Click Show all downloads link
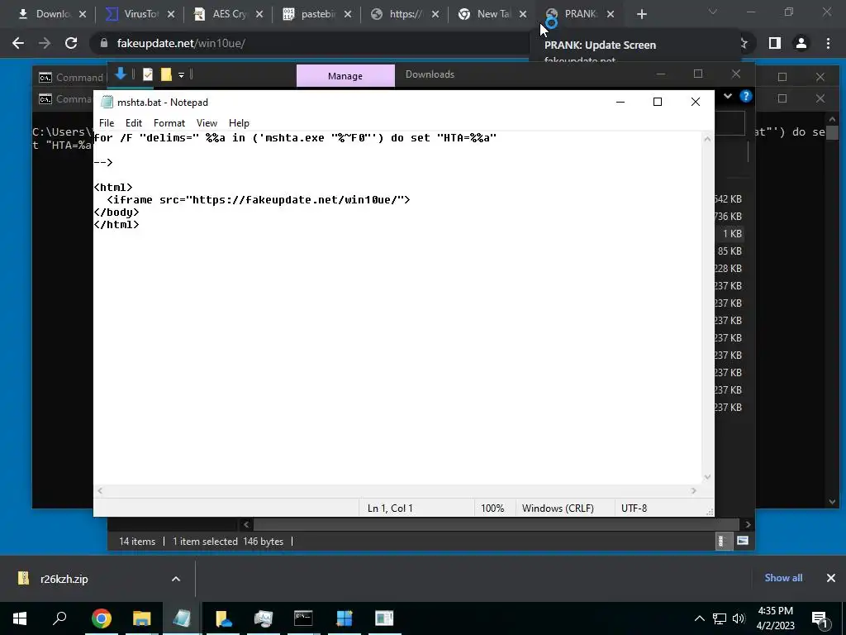Image resolution: width=846 pixels, height=635 pixels. [783, 578]
